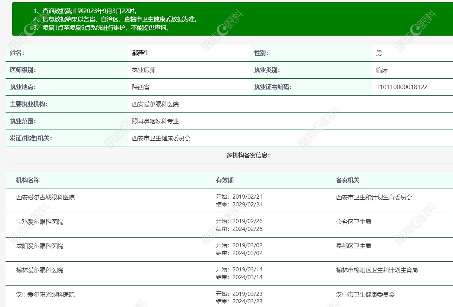Select the 宝鸡爱尔眼科医院 row
The width and height of the screenshot is (453, 307).
coord(229,225)
